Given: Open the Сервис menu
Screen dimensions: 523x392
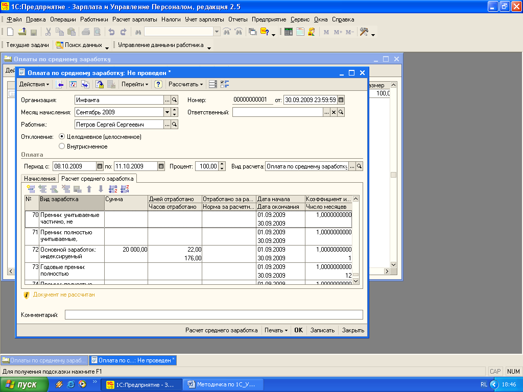Looking at the screenshot, I should pos(300,19).
